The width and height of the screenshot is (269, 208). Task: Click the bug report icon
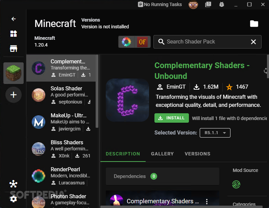coord(221,4)
